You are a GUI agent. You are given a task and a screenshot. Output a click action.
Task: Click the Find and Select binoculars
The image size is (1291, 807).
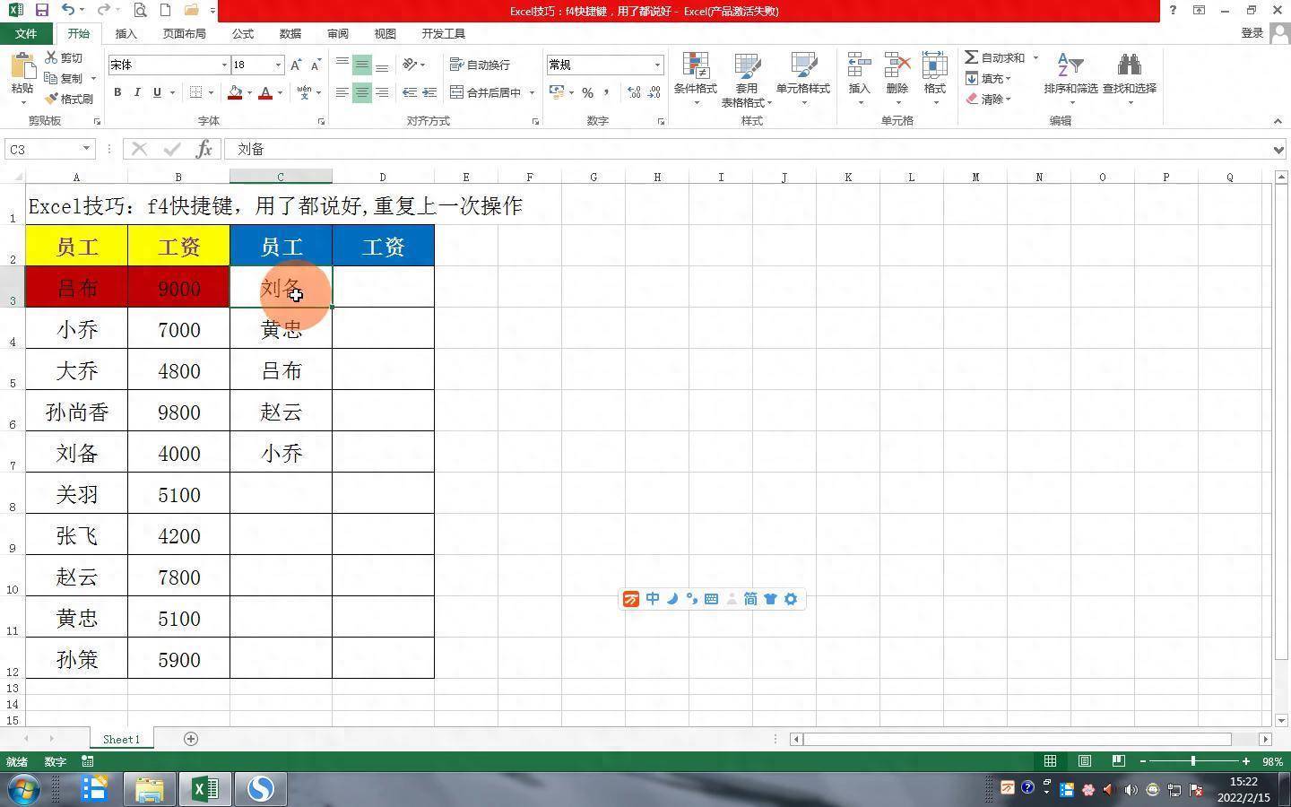pos(1129,67)
